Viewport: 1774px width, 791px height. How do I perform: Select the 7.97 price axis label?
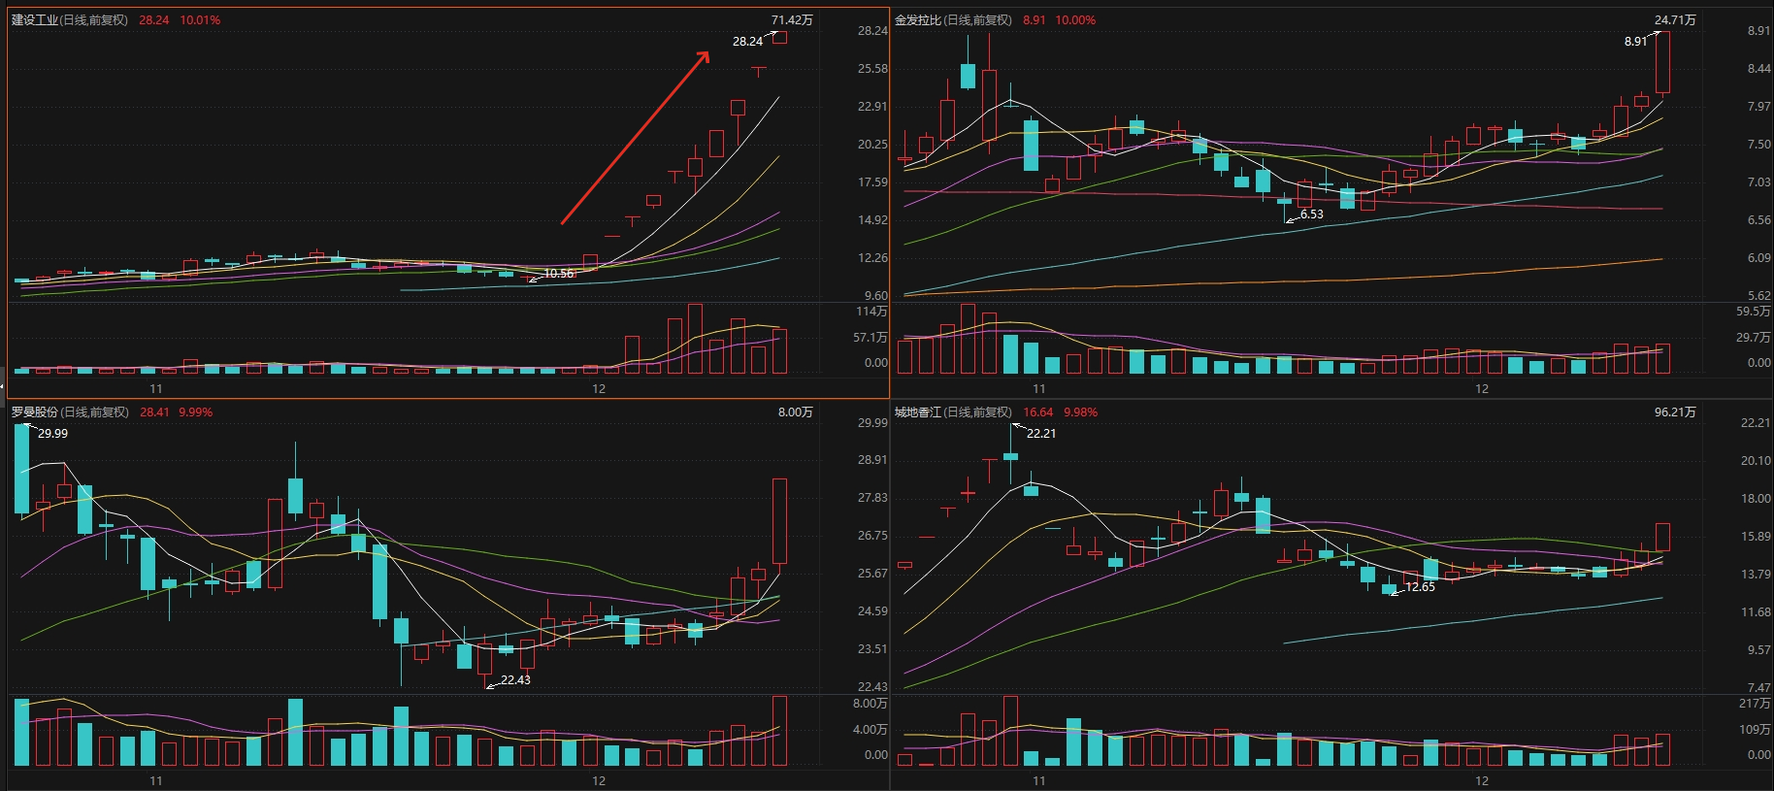[1758, 106]
